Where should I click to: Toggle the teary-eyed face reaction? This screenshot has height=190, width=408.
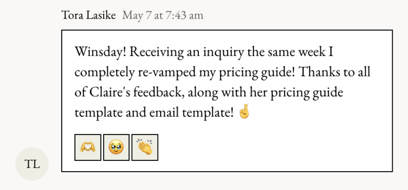[x=116, y=147]
